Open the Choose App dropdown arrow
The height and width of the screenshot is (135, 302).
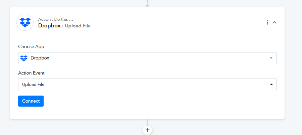[x=271, y=58]
